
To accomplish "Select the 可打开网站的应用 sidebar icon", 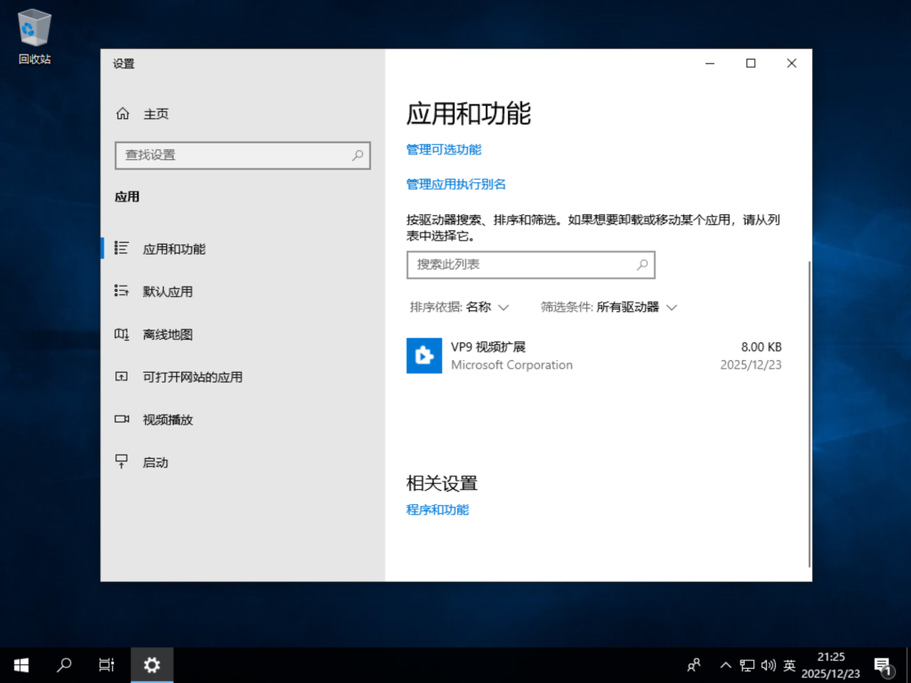I will click(x=121, y=376).
